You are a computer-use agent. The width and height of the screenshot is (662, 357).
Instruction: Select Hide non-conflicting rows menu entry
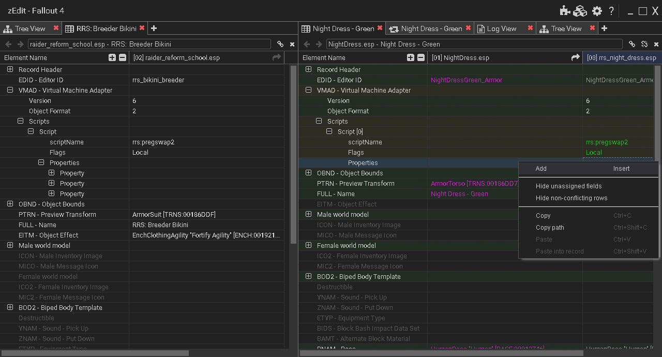(589, 198)
